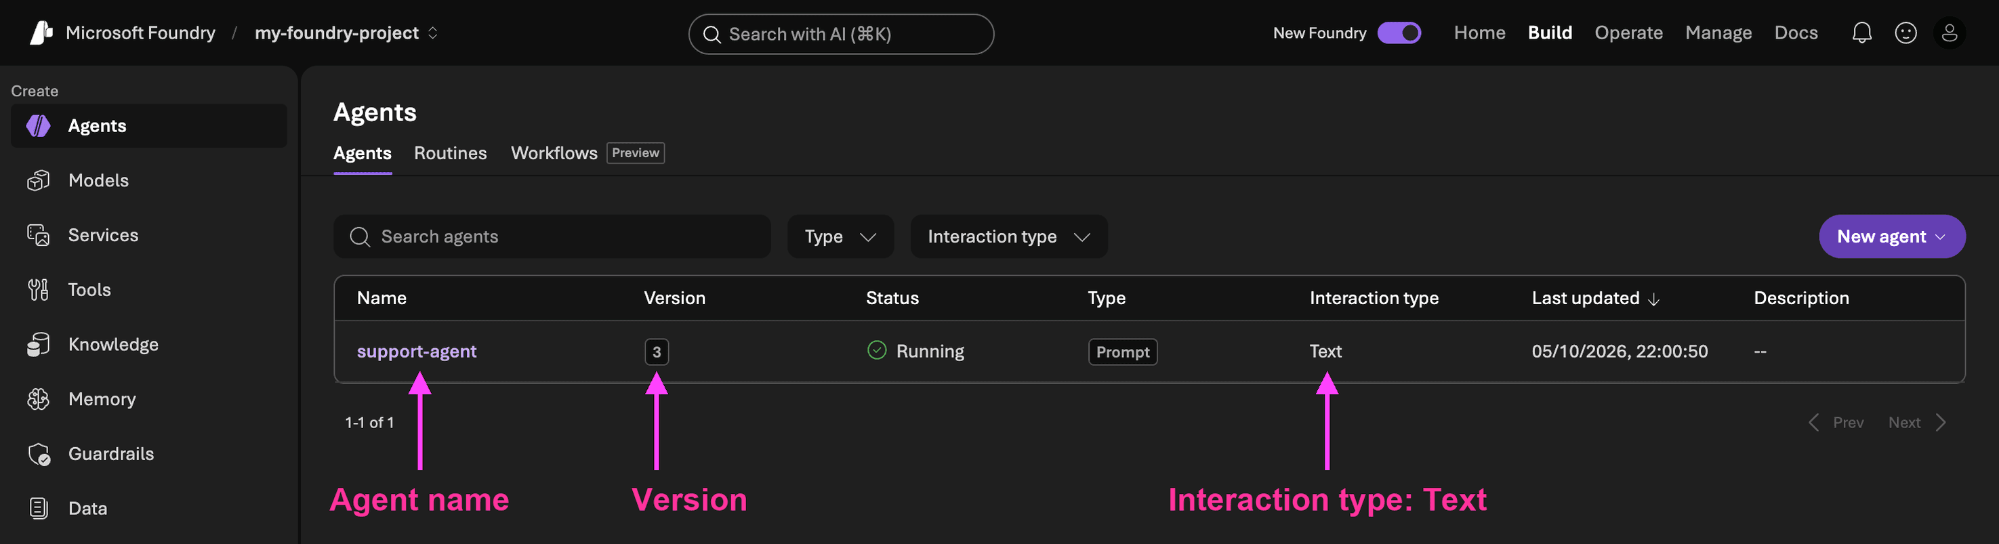This screenshot has width=1999, height=544.
Task: Click the Prompt type badge
Action: [x=1122, y=352]
